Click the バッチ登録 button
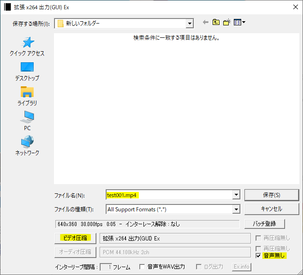 click(x=264, y=224)
